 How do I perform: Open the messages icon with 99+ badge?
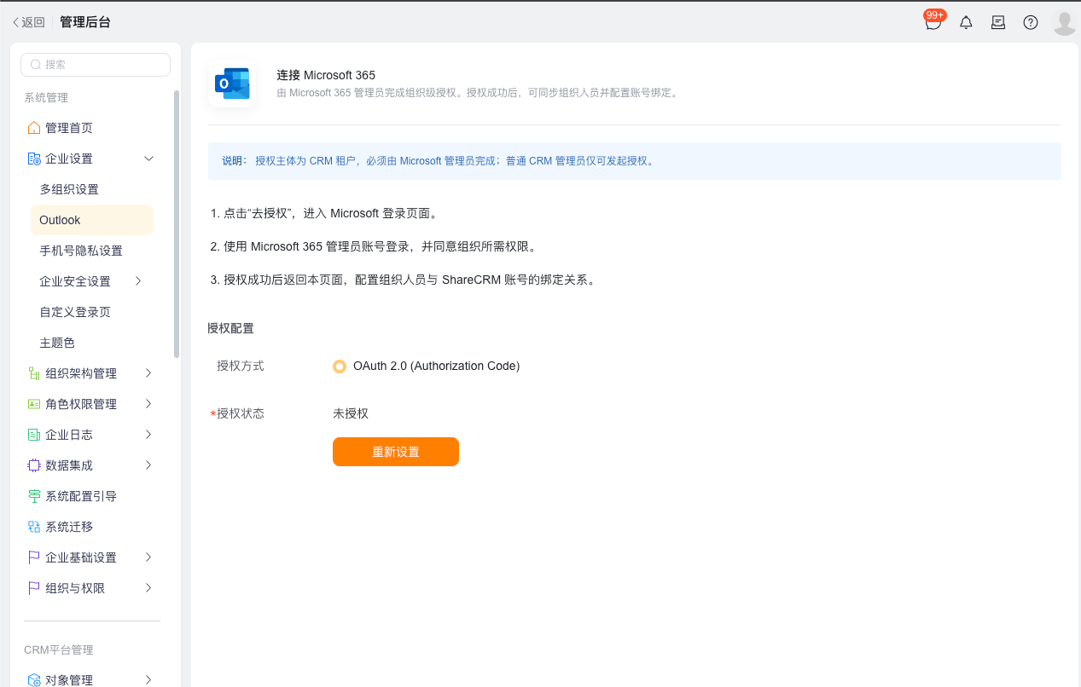coord(933,22)
